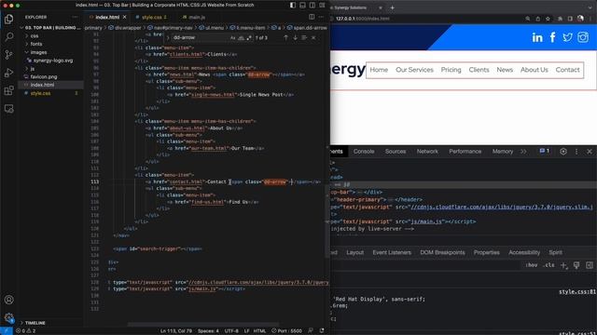
Task: Click the remote window icon in status bar
Action: (7, 331)
